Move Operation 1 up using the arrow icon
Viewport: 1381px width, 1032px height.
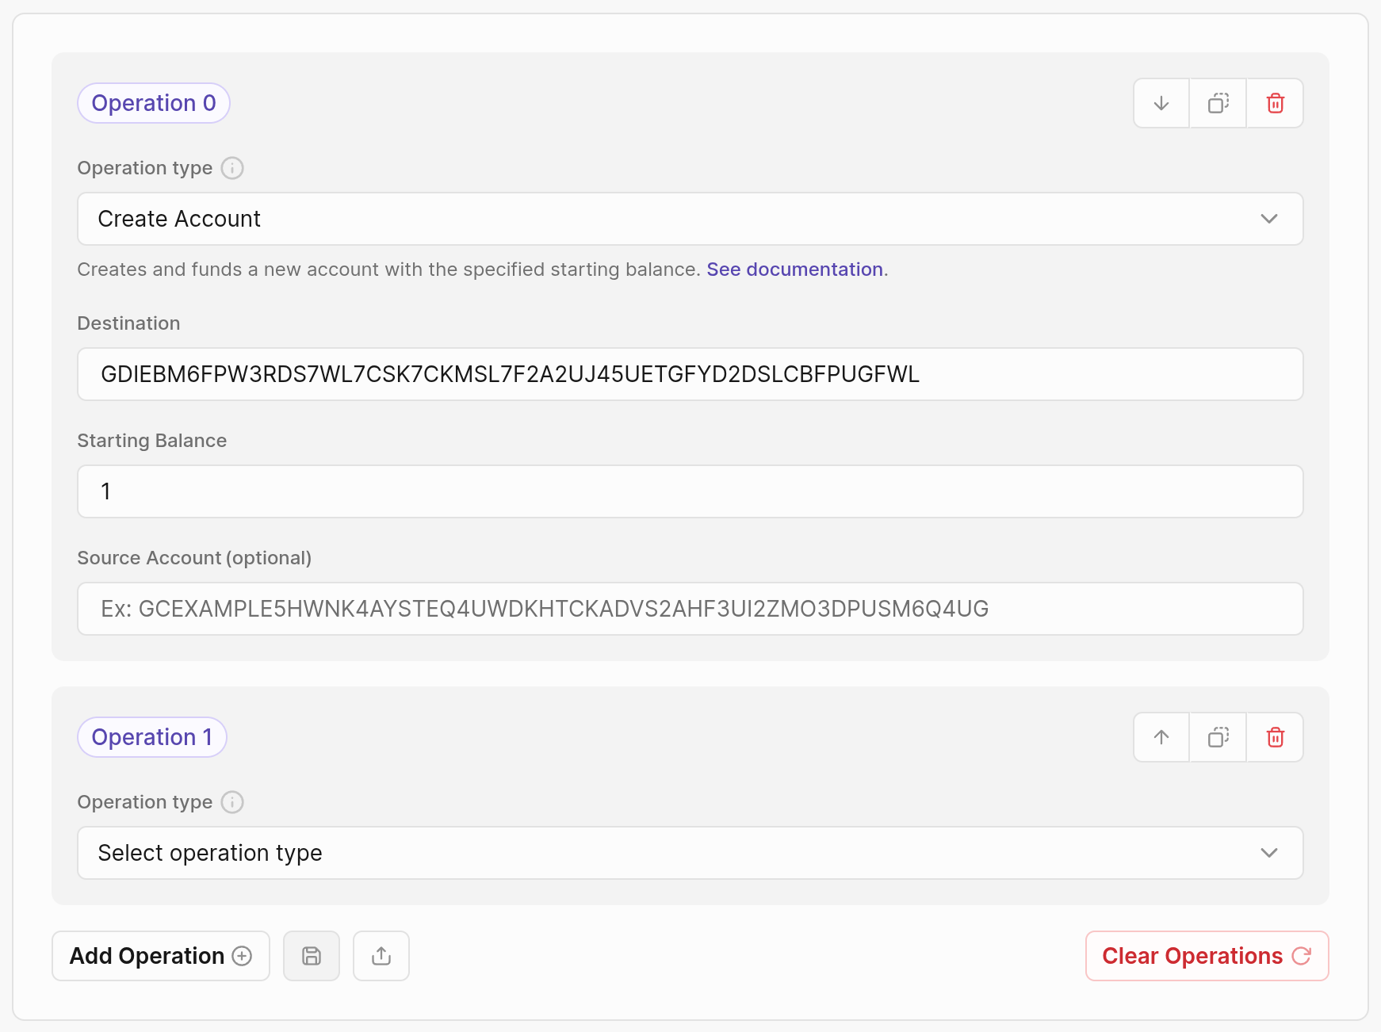[1160, 737]
